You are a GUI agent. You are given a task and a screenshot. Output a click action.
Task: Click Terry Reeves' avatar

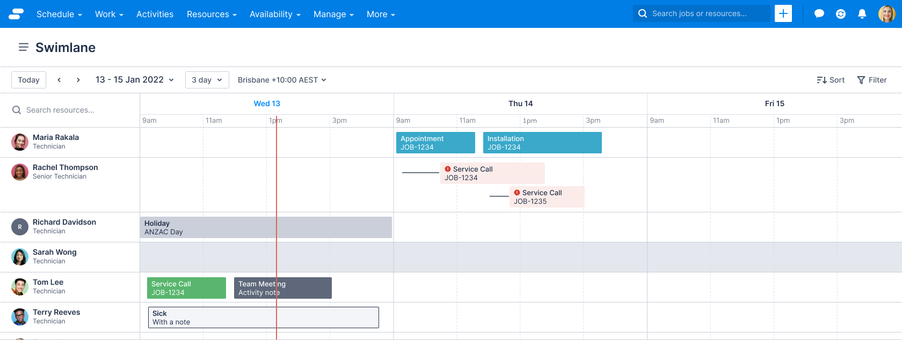click(20, 317)
